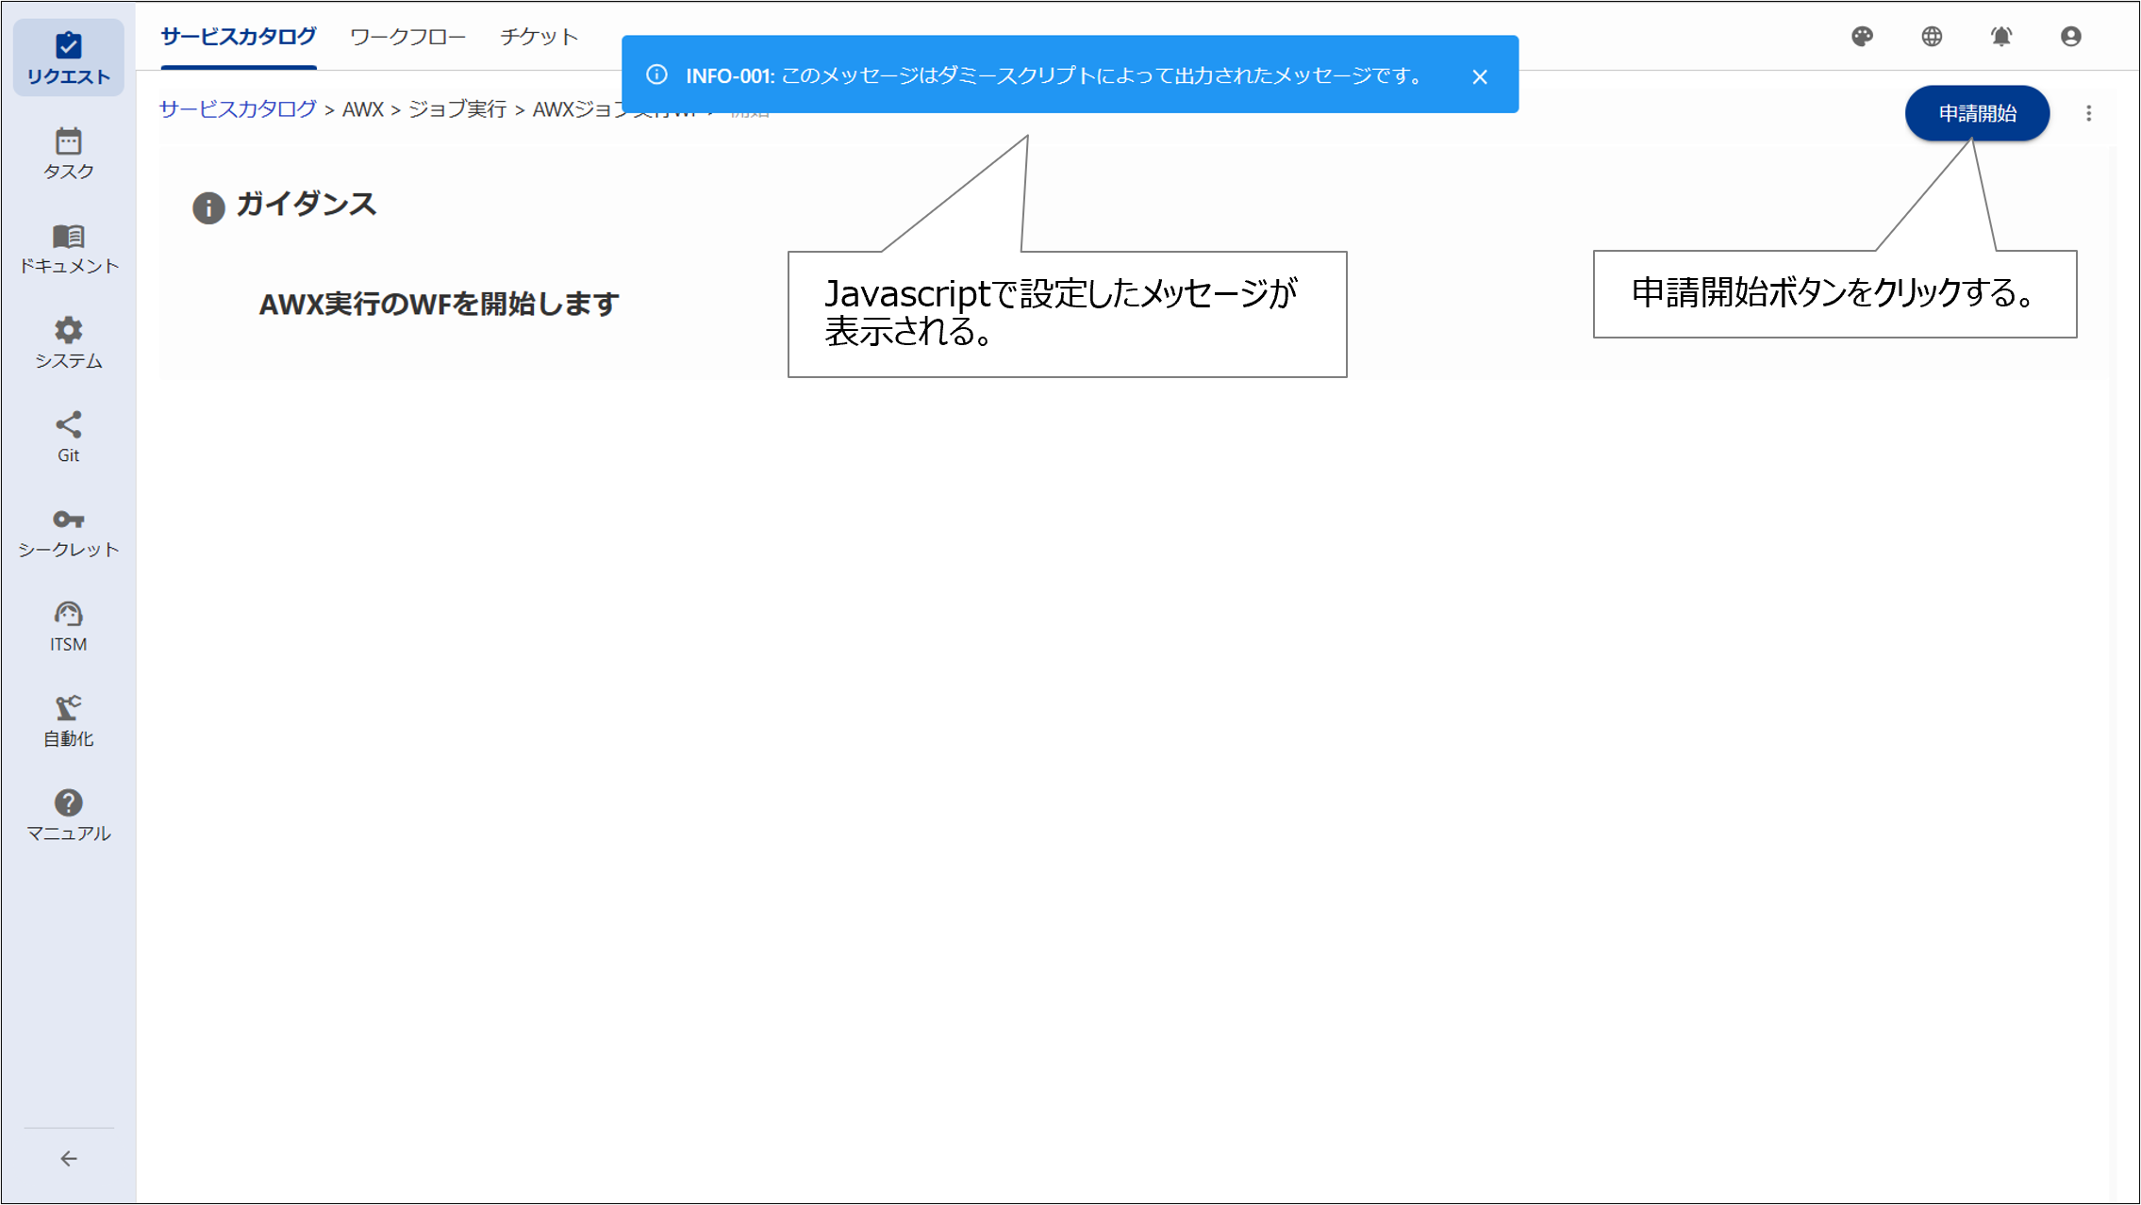
Task: Click the 申請開始 button
Action: 1977,113
